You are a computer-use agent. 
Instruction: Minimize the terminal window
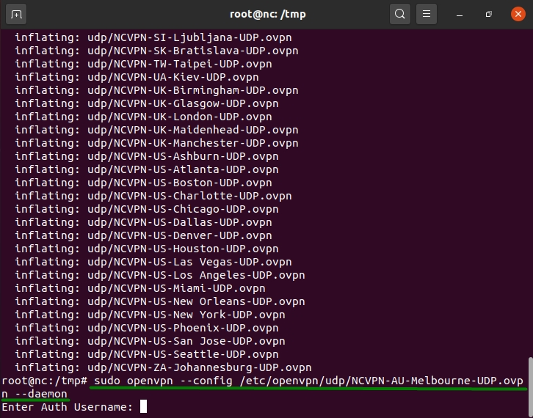pyautogui.click(x=460, y=14)
